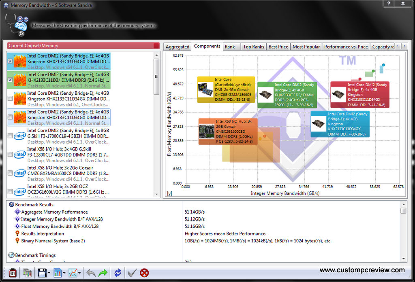The height and width of the screenshot is (282, 415).
Task: Click the red button on Current Chipset/Memory bar
Action: (156, 46)
